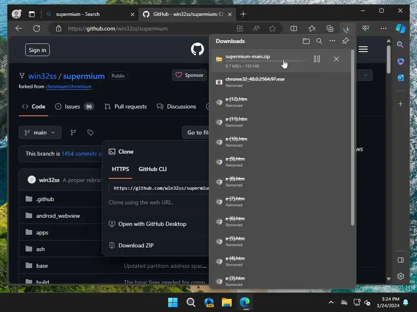
Task: Open the Downloads folder icon
Action: tap(306, 41)
